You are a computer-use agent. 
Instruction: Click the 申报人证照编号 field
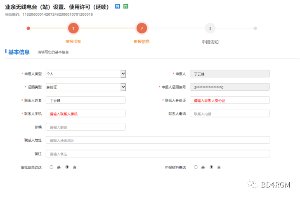(x=230, y=87)
